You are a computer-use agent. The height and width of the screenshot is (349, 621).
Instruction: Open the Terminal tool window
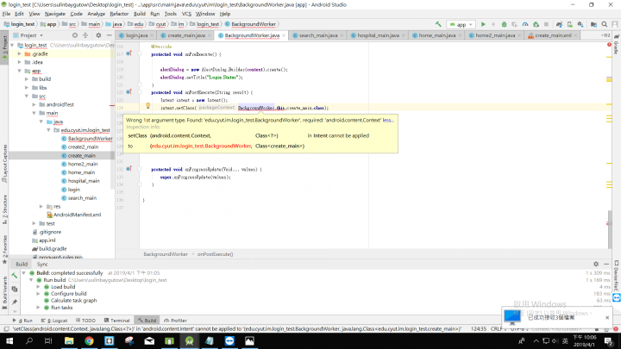tap(116, 320)
